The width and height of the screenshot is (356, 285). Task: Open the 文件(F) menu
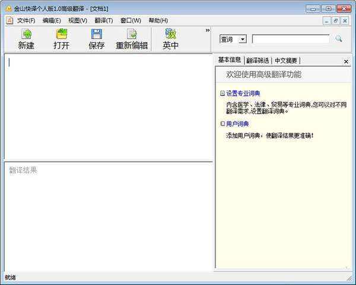(x=26, y=20)
